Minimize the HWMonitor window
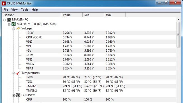 [x=160, y=2]
